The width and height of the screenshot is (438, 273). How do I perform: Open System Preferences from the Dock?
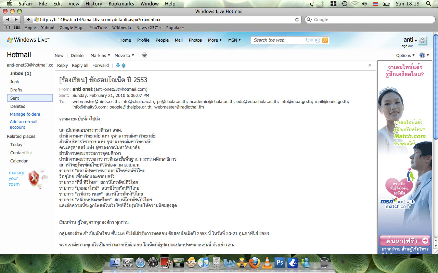click(128, 262)
